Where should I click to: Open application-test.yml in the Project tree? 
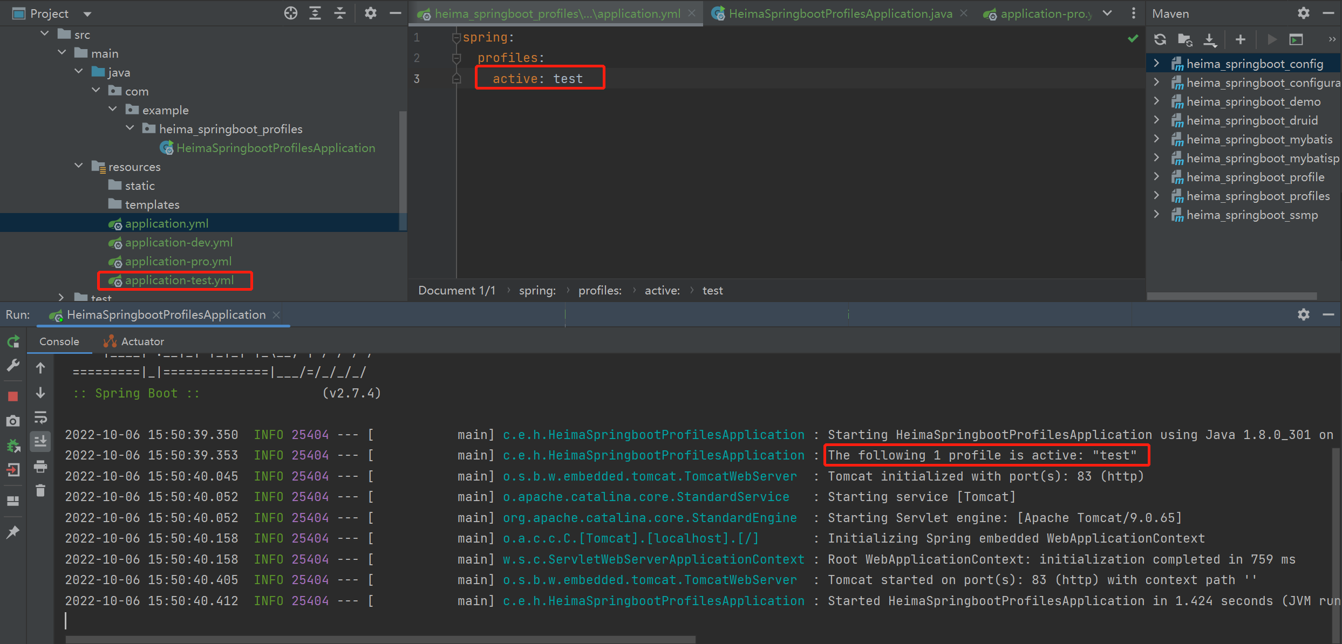click(x=179, y=280)
